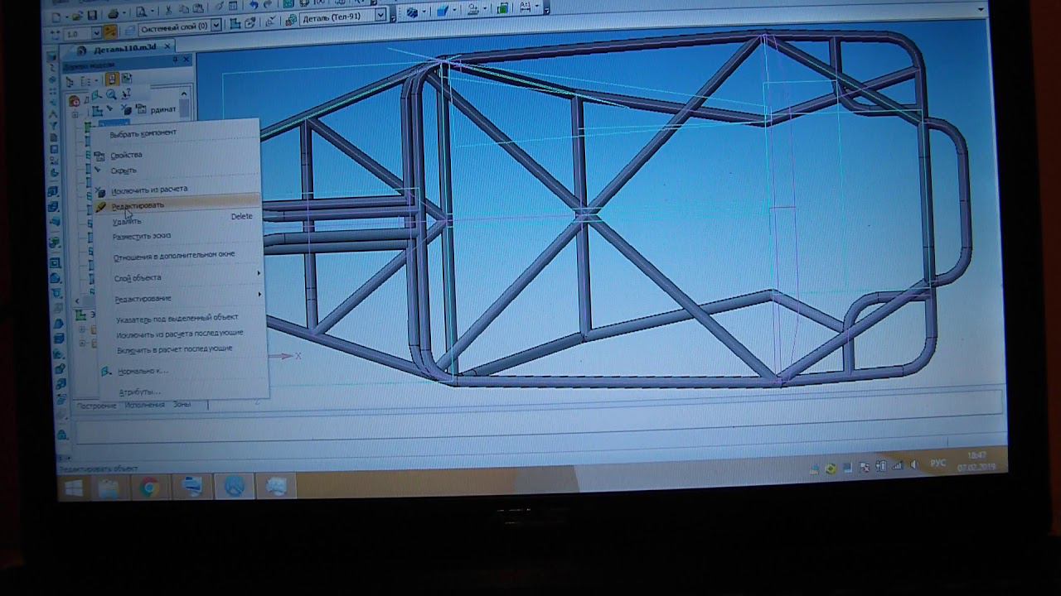
Task: Select Скрыть to hide the object
Action: [124, 171]
